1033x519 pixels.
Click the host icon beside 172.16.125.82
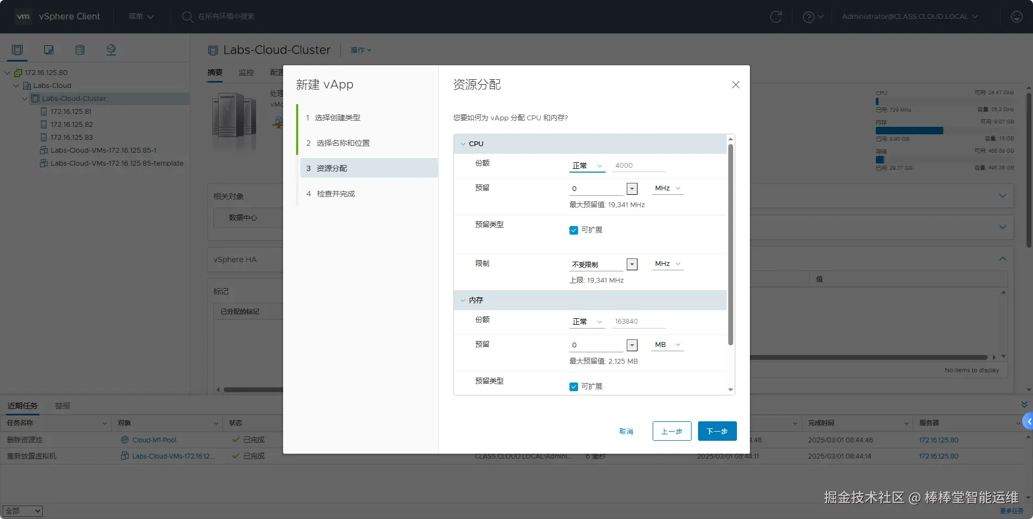(x=44, y=125)
